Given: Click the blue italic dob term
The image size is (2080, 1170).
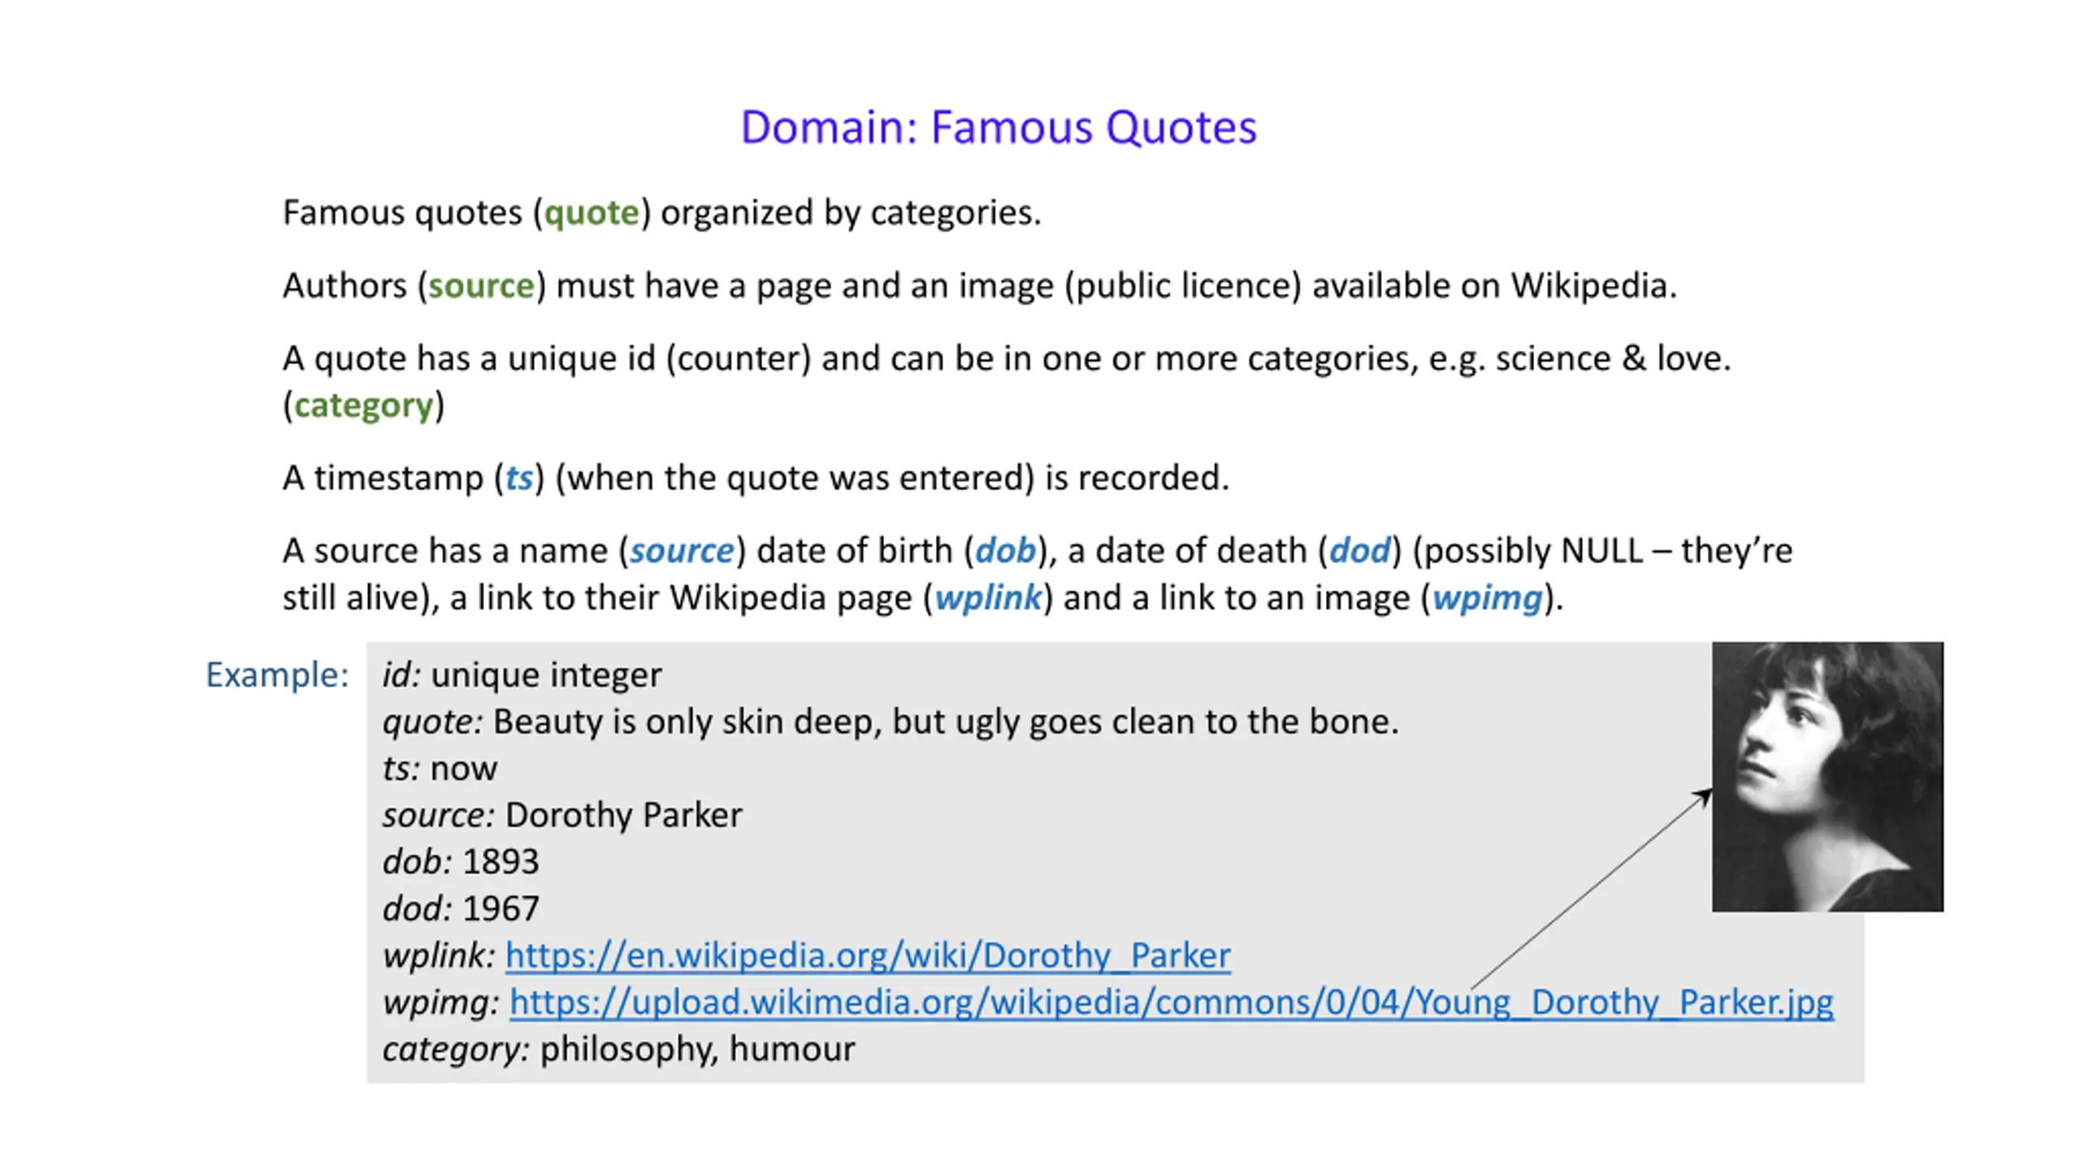Looking at the screenshot, I should [1005, 551].
